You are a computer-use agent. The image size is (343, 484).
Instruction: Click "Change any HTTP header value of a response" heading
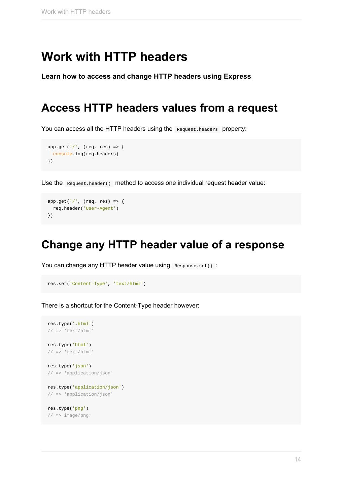163,245
